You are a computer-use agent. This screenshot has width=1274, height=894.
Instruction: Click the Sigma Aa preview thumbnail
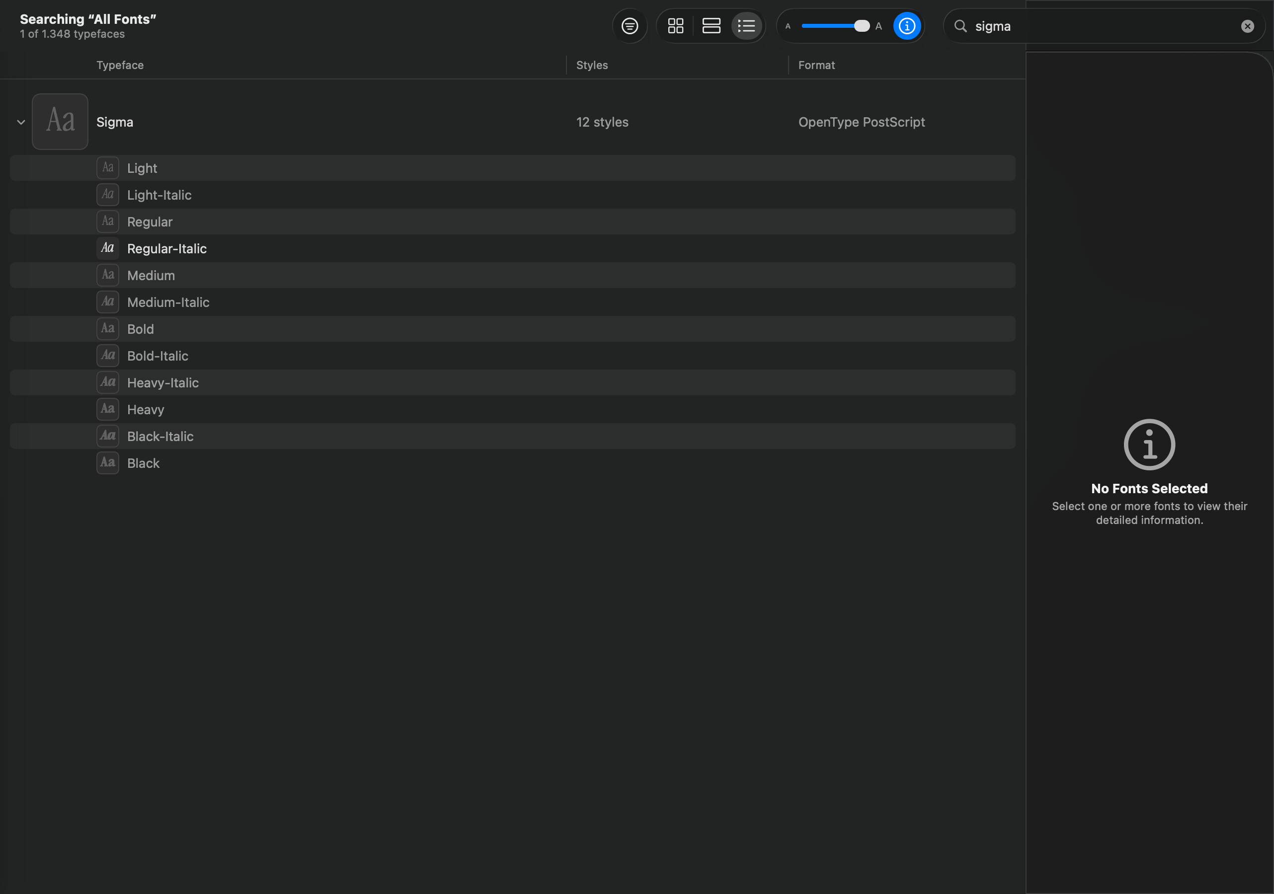tap(60, 122)
